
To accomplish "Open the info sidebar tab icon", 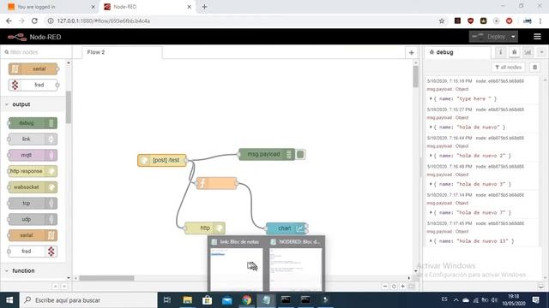I will (501, 52).
